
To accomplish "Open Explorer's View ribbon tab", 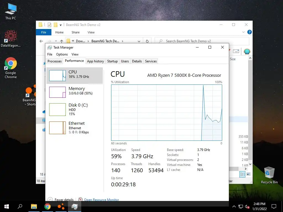I will [x=91, y=32].
